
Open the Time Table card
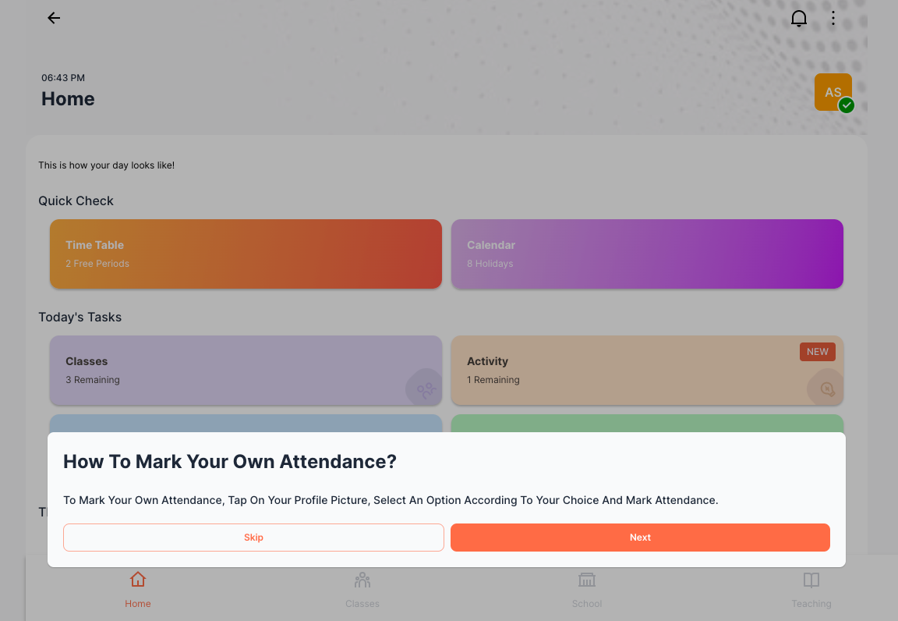[x=246, y=254]
